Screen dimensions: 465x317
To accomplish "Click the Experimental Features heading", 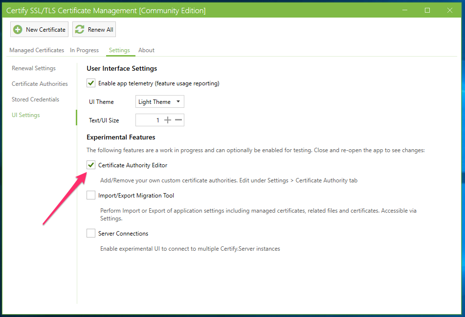I will pyautogui.click(x=121, y=137).
